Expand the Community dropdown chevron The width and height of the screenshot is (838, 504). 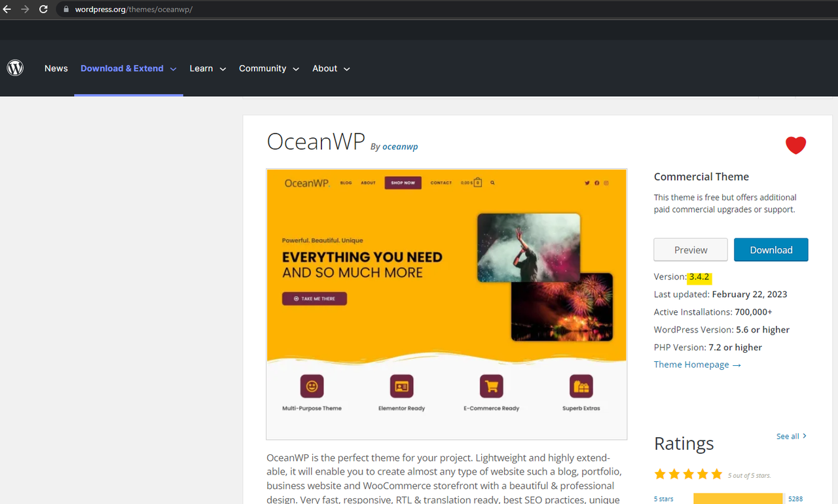(x=296, y=69)
